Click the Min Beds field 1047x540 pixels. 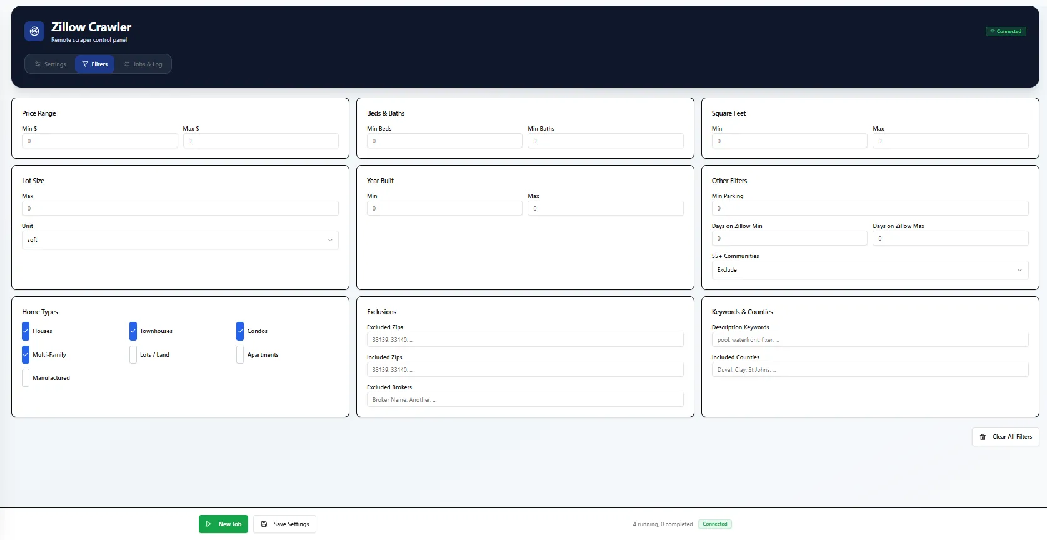[444, 141]
